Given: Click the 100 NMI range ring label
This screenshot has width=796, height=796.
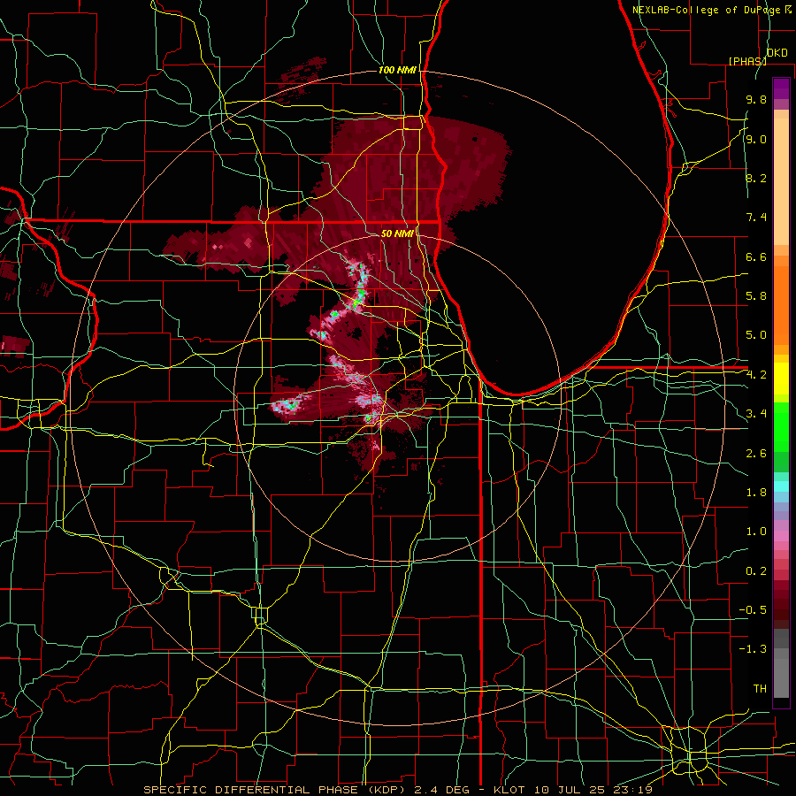Looking at the screenshot, I should coord(397,70).
